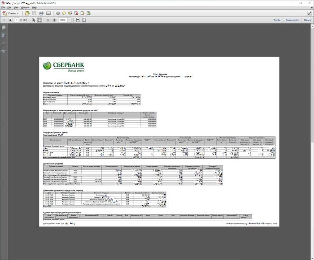The width and height of the screenshot is (314, 260).
Task: Add a sticky note comment
Action: pos(64,13)
